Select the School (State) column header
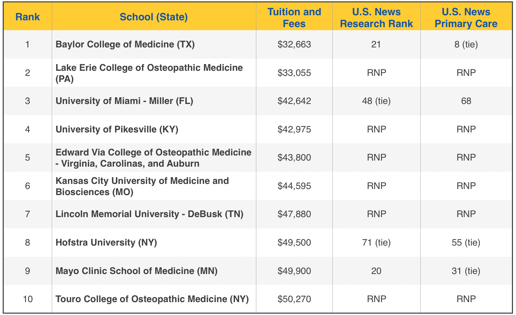Screen dimensions: 516x315 [x=154, y=17]
